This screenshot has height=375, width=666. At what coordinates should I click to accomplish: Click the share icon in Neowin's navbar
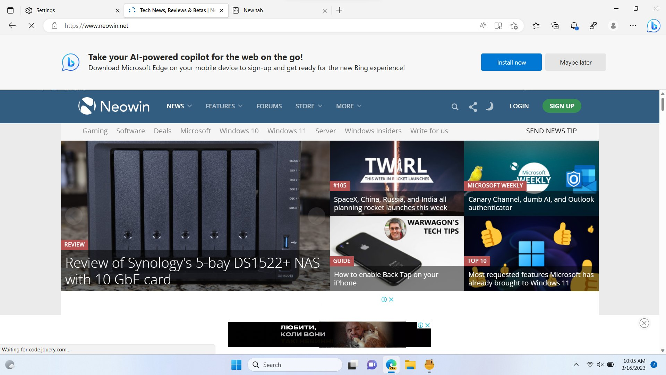473,107
